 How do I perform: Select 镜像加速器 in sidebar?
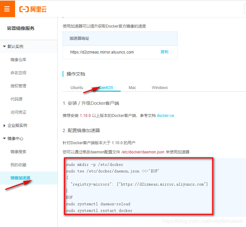pyautogui.click(x=20, y=178)
